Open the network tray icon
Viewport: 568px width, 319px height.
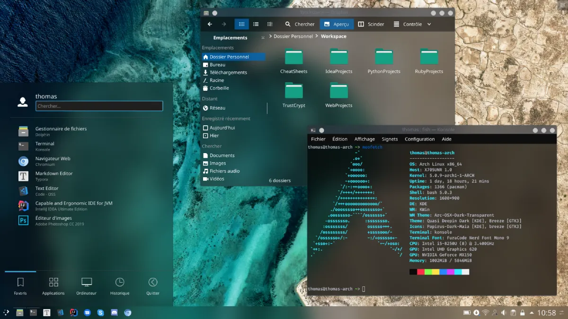pyautogui.click(x=485, y=313)
